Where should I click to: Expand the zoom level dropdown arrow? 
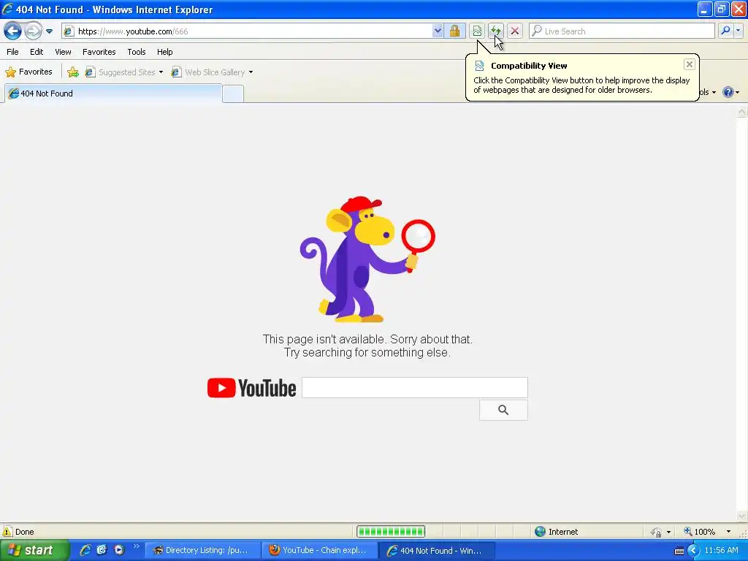coord(728,532)
